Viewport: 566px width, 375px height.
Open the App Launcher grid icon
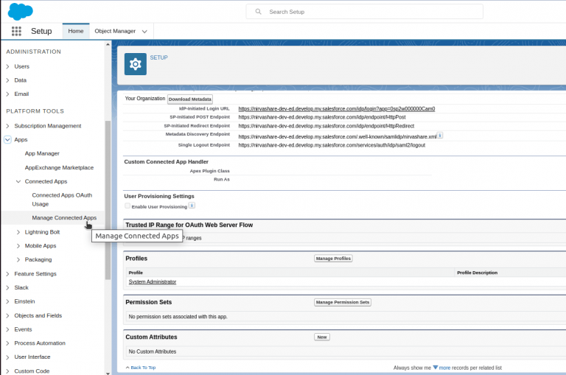[x=16, y=31]
